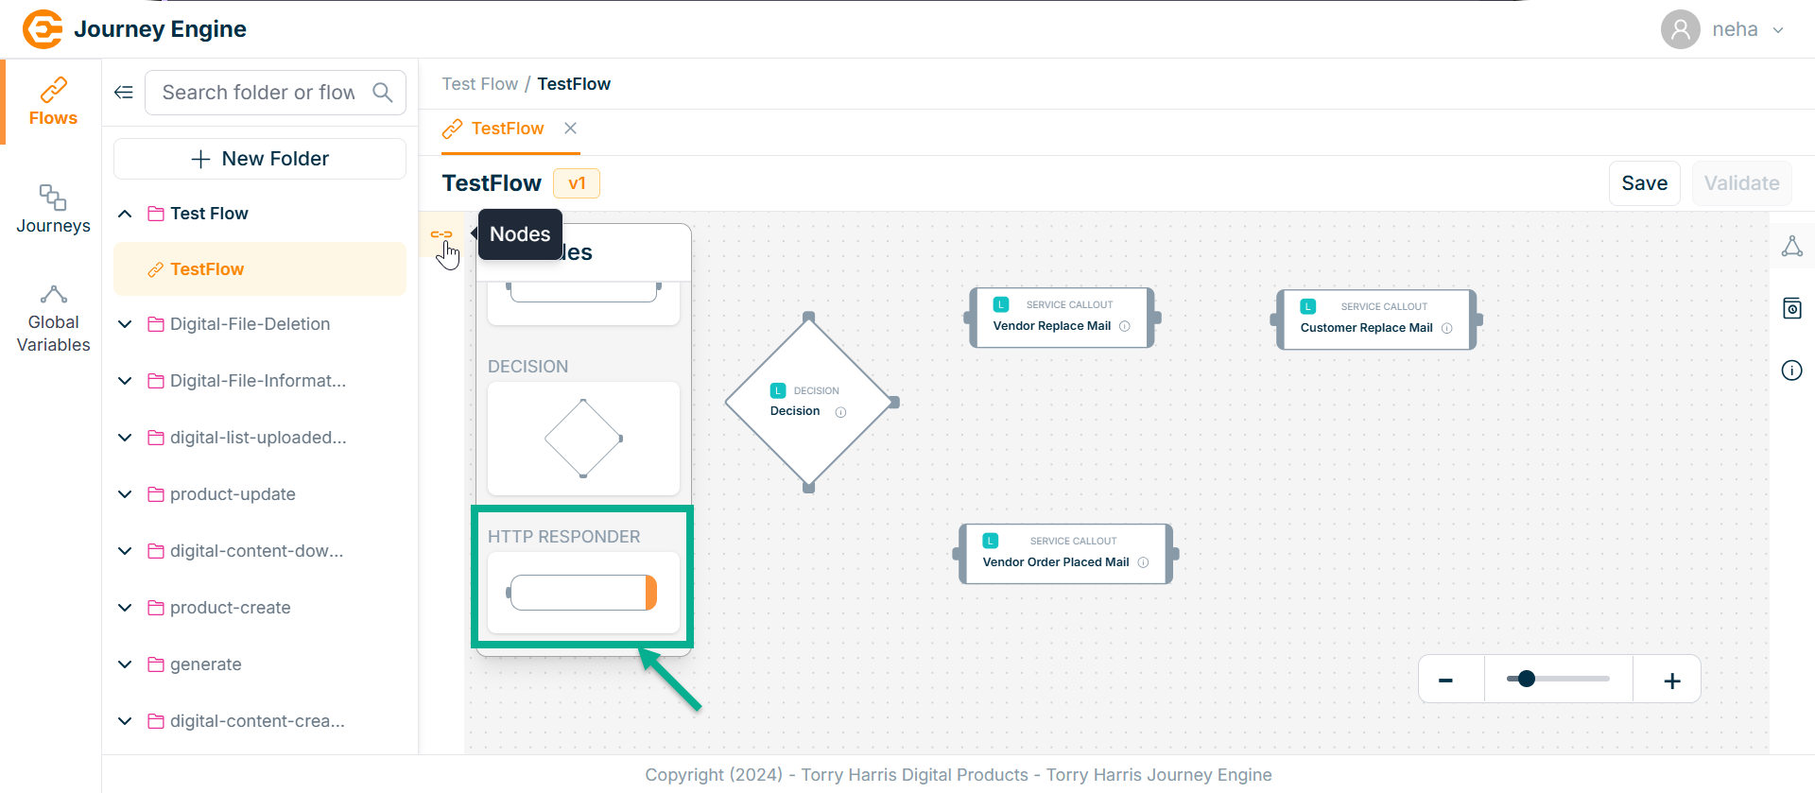Screen dimensions: 1815x793
Task: Select the TestFlow item in the tree
Action: click(207, 269)
